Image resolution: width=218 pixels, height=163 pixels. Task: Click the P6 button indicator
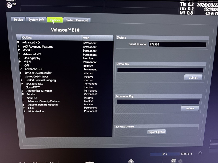174,161
